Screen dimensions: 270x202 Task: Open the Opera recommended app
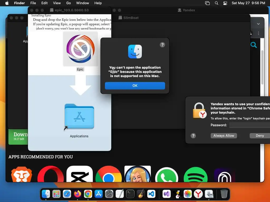pyautogui.click(x=51, y=174)
